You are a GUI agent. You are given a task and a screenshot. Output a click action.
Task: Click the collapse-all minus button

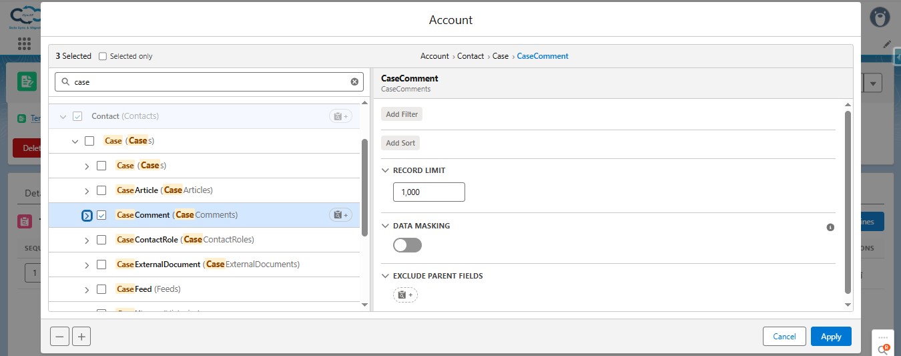point(59,337)
